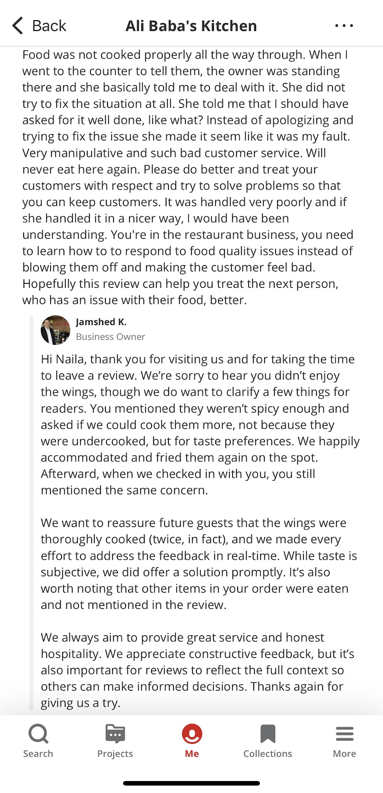Click the Jamshed K. name link
The width and height of the screenshot is (383, 793).
coord(101,322)
